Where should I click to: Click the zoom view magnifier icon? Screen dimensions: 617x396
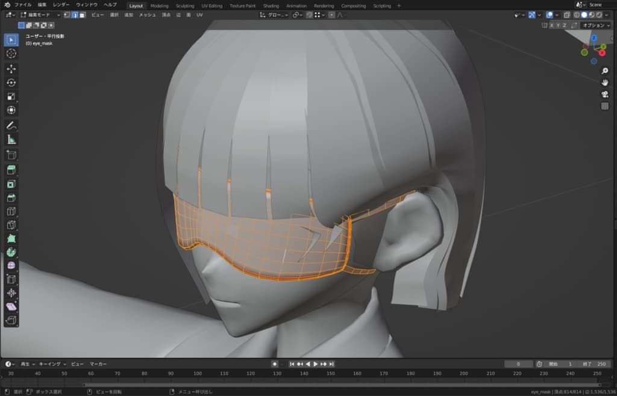click(x=604, y=71)
